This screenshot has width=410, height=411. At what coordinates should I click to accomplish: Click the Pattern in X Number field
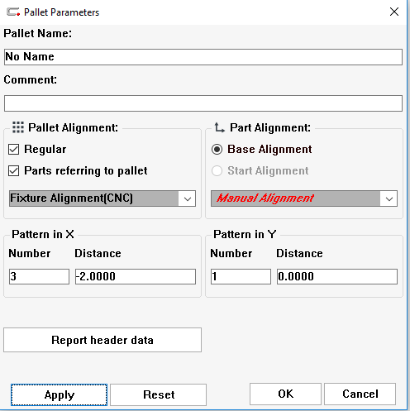(x=39, y=276)
